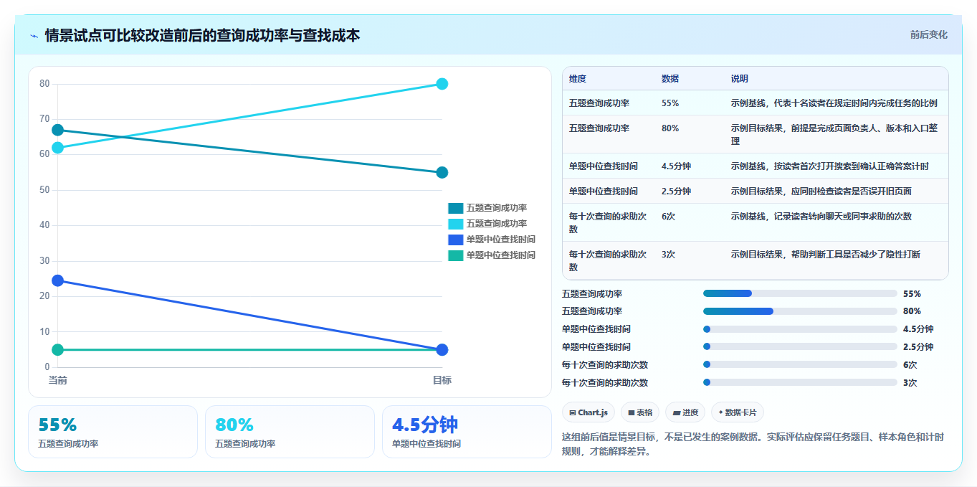Image resolution: width=977 pixels, height=487 pixels.
Task: Click the footnote paragraph starting 这组前后值是情景目标
Action: pyautogui.click(x=754, y=444)
